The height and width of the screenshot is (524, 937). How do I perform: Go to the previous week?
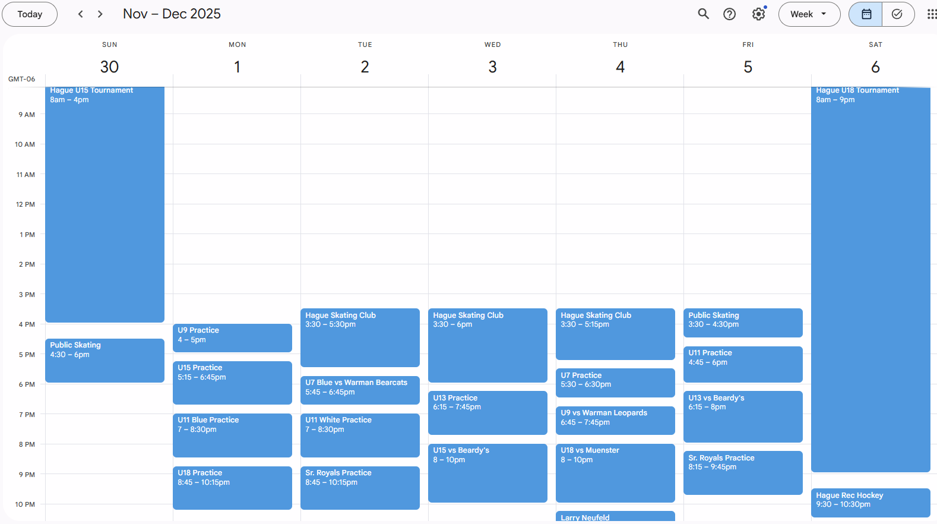click(81, 14)
